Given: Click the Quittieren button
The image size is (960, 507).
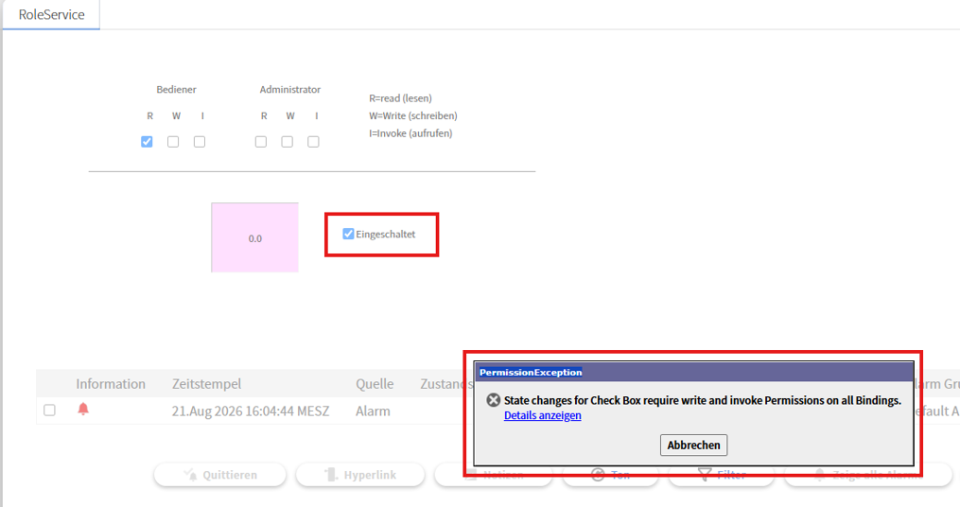Looking at the screenshot, I should [x=219, y=475].
